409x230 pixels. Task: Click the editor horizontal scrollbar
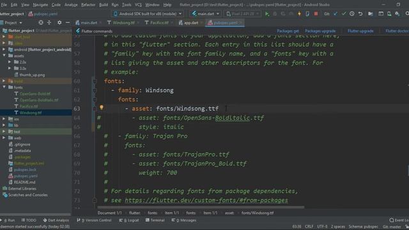[201, 207]
